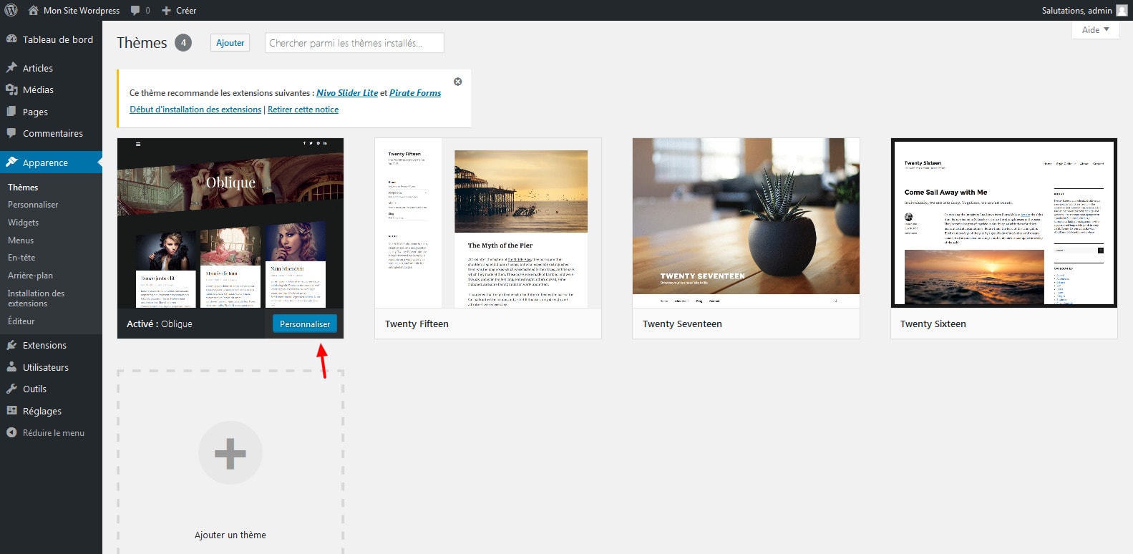Click the Articles pushpin icon
The width and height of the screenshot is (1133, 554).
coord(11,68)
